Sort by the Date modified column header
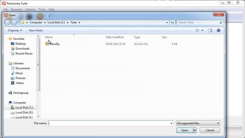The image size is (245, 138). pyautogui.click(x=114, y=37)
